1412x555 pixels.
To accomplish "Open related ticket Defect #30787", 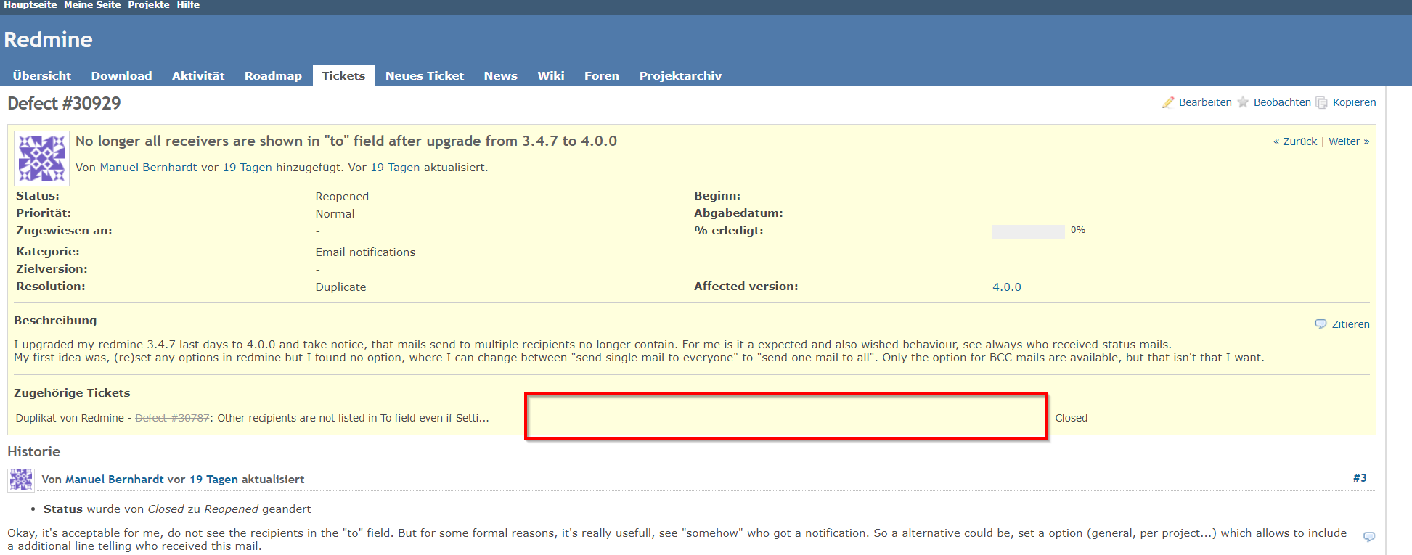I will tap(172, 418).
